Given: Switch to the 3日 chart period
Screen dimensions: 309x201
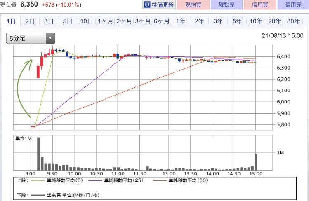Looking at the screenshot, I should coord(49,21).
